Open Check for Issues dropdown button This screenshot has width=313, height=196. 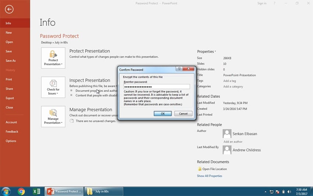[53, 87]
